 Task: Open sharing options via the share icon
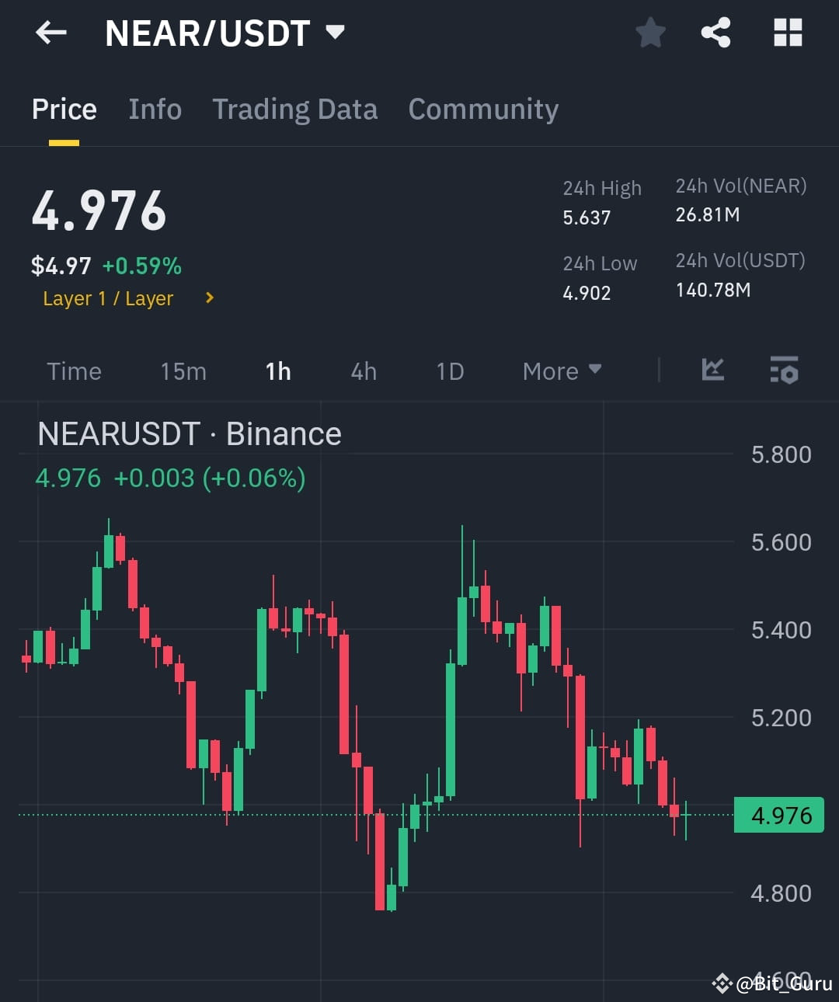715,33
